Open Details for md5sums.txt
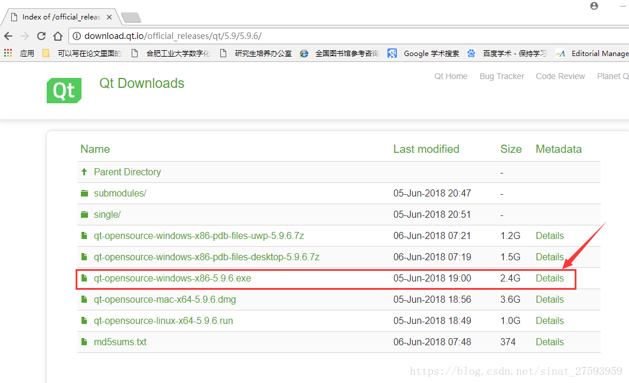Image resolution: width=629 pixels, height=383 pixels. pos(550,342)
